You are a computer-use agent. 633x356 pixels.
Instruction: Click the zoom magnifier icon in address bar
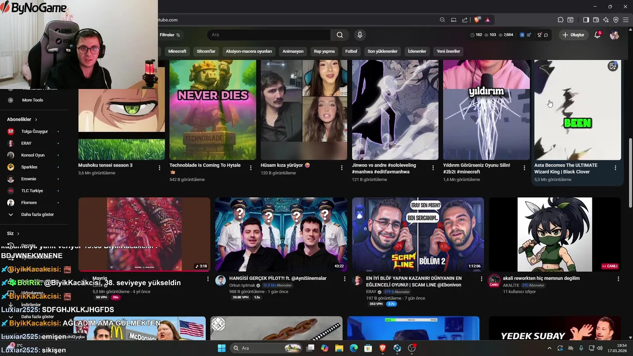pyautogui.click(x=442, y=20)
